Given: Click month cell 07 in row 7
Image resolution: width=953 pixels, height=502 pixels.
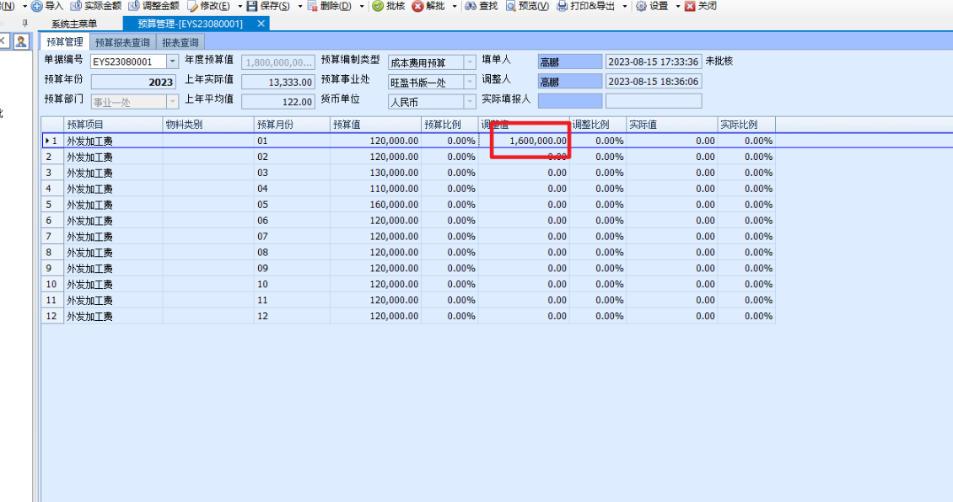Looking at the screenshot, I should point(293,237).
